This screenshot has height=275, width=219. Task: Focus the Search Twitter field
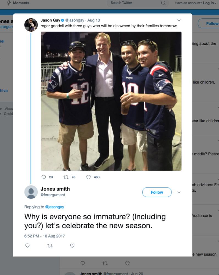pyautogui.click(x=133, y=3)
